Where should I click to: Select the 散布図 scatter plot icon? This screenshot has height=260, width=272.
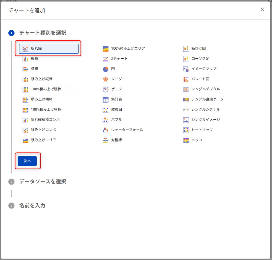click(106, 110)
